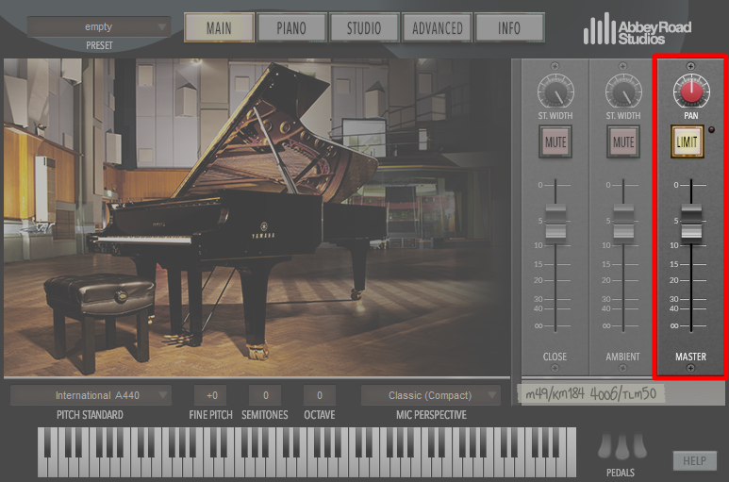Click the CLOSE channel volume fader
Viewport: 729px width, 482px height.
pyautogui.click(x=555, y=224)
